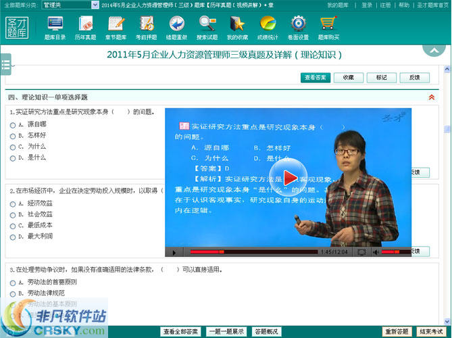Mute the video with the speaker icon
Image resolution: width=452 pixels, height=338 pixels.
coord(376,252)
